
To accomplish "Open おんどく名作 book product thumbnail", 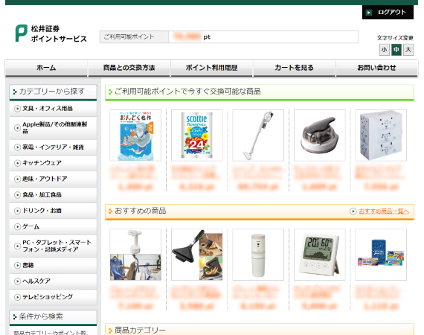I will point(135,135).
